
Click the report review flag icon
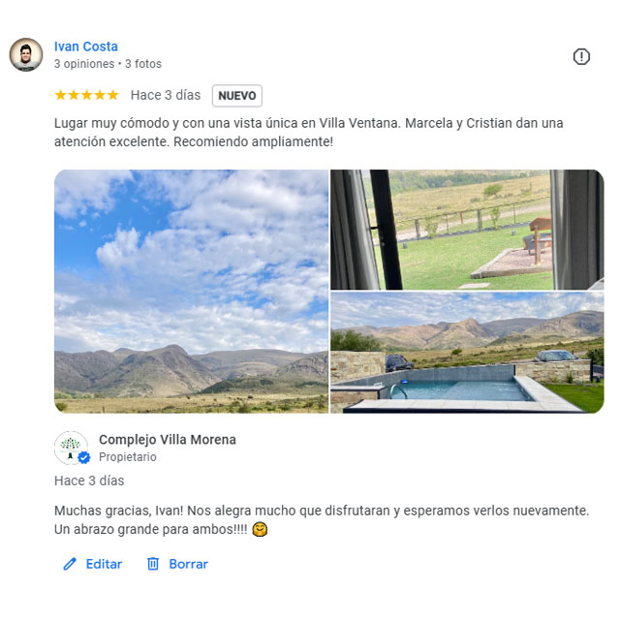pos(581,56)
